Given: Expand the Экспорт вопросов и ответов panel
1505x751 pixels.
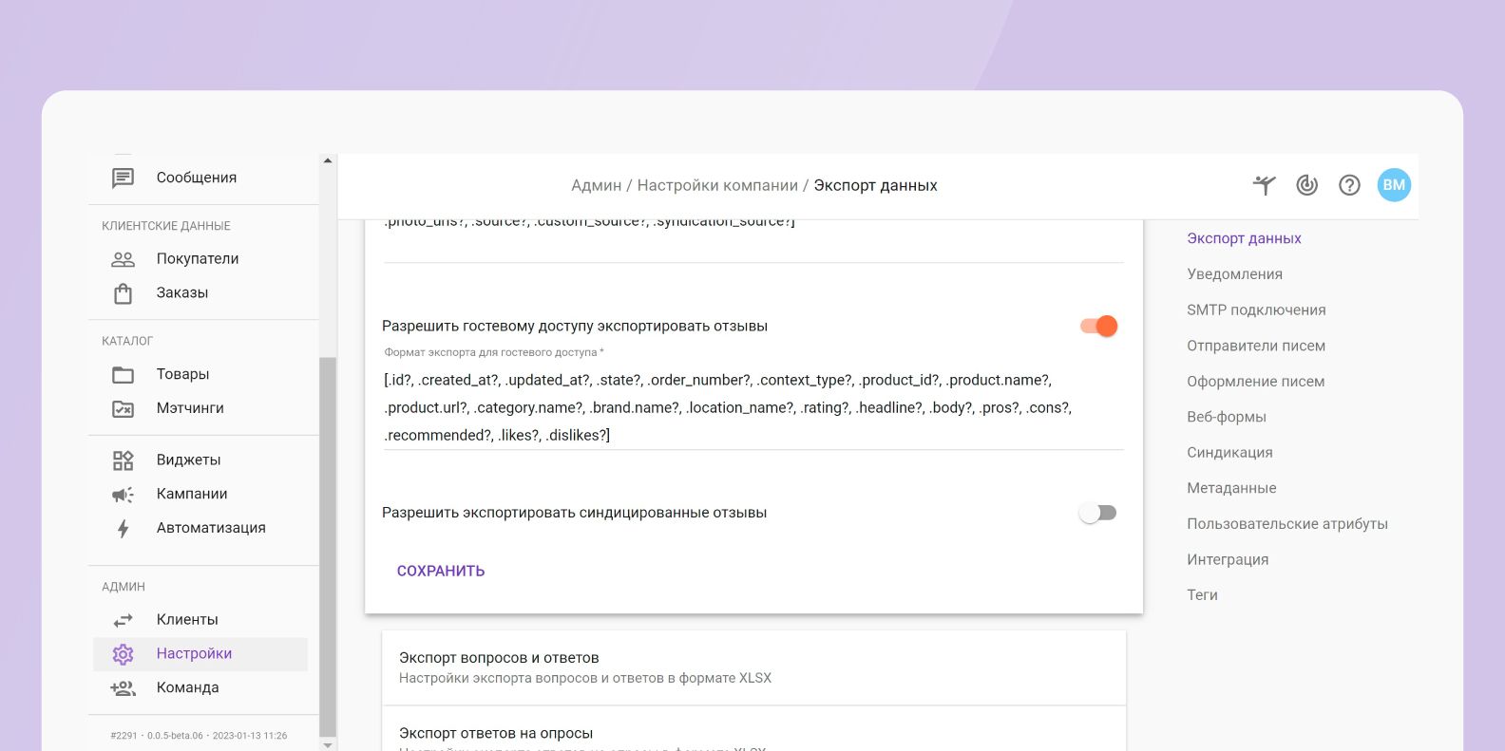Looking at the screenshot, I should 753,667.
